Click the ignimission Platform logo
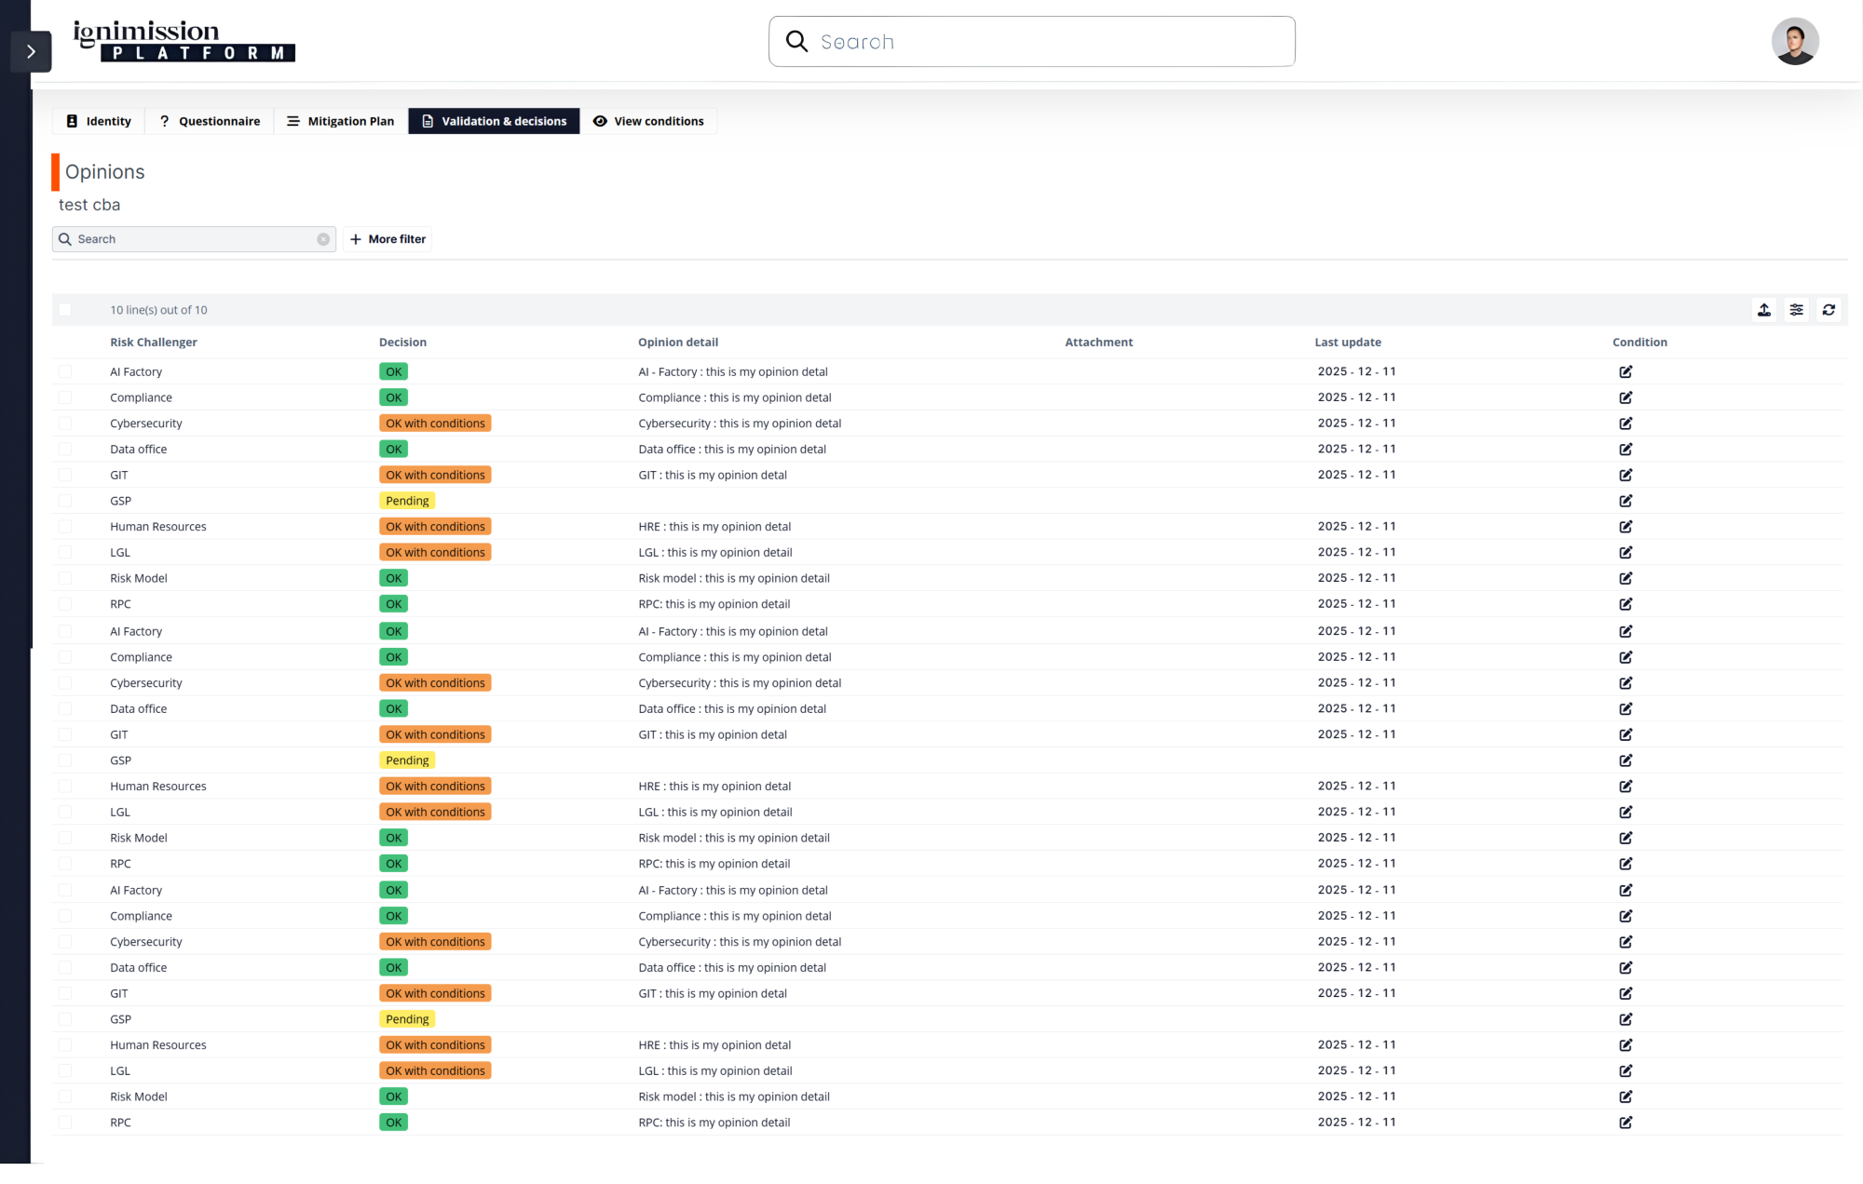The image size is (1863, 1184). pos(184,42)
